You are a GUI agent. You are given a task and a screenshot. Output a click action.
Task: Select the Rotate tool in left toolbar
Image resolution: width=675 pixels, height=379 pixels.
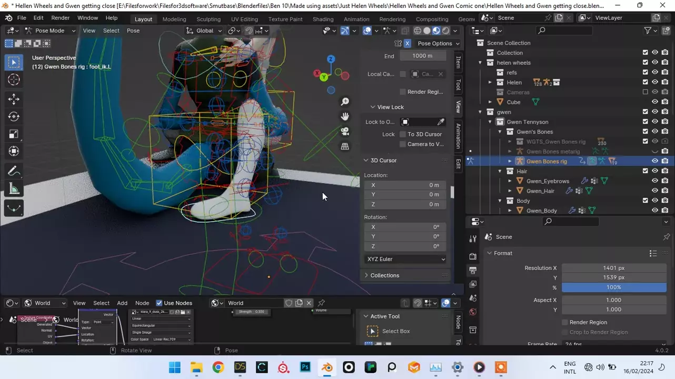pyautogui.click(x=14, y=116)
